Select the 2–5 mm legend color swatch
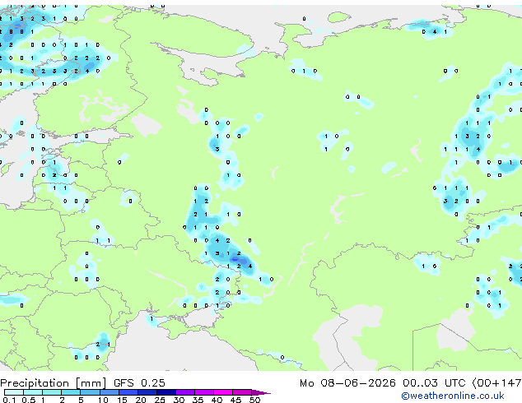This screenshot has height=403, width=522. 71,392
